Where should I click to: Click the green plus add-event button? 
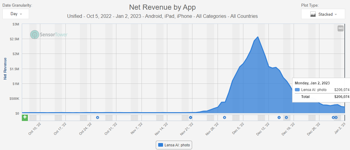tap(25, 117)
